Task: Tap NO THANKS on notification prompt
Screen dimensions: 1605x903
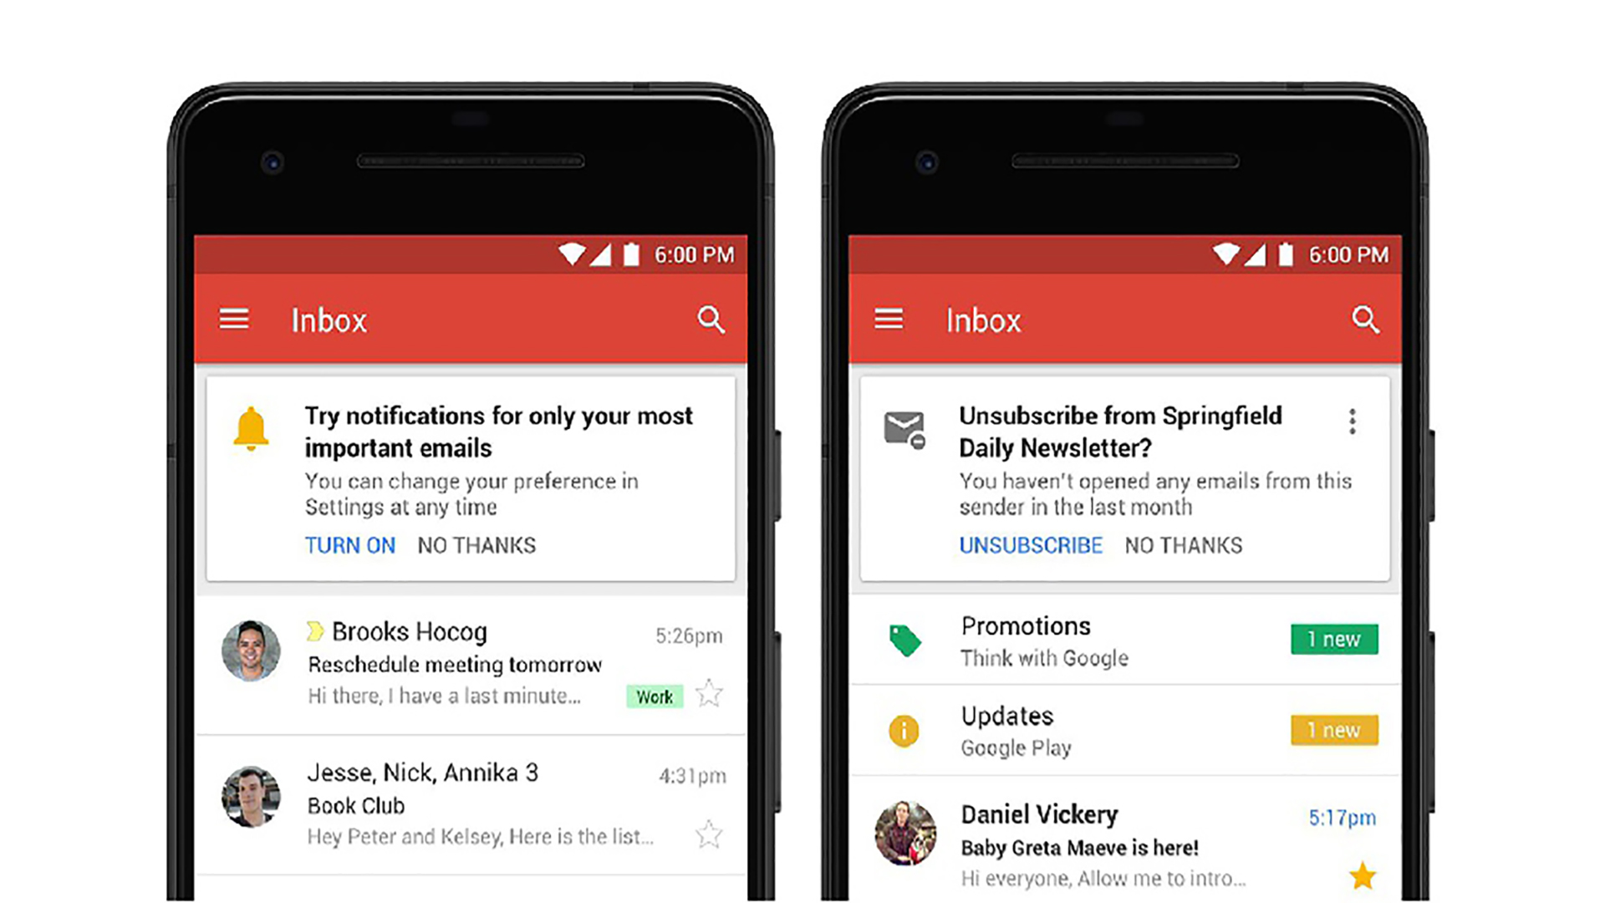Action: (478, 544)
